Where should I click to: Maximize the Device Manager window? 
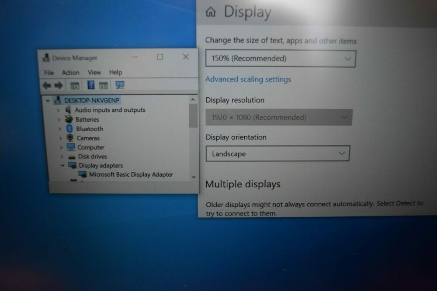[x=160, y=57]
